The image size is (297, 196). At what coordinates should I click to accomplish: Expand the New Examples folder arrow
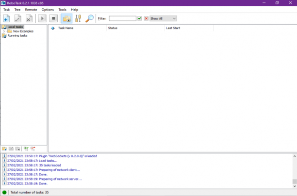pyautogui.click(x=4, y=31)
